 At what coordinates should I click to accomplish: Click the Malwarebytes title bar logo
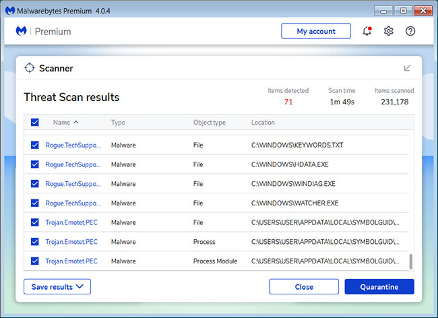pos(10,11)
